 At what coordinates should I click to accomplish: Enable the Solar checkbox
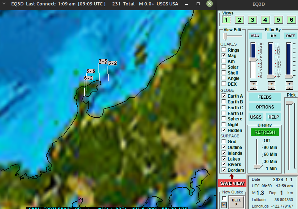click(224, 67)
